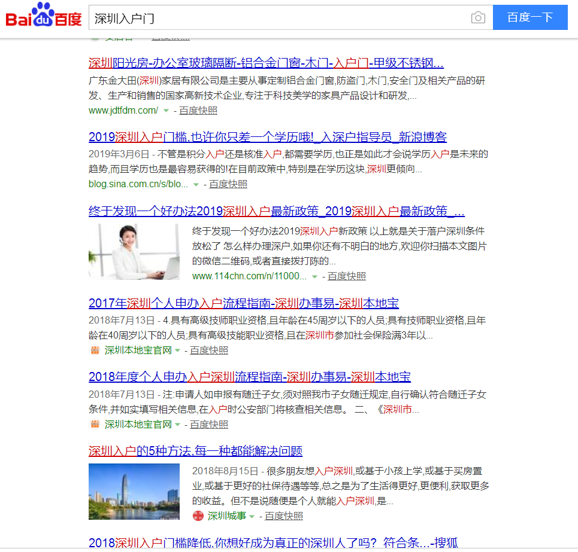
Task: Open 百度快照 for 2018年度个人申办入户 result
Action: (209, 425)
